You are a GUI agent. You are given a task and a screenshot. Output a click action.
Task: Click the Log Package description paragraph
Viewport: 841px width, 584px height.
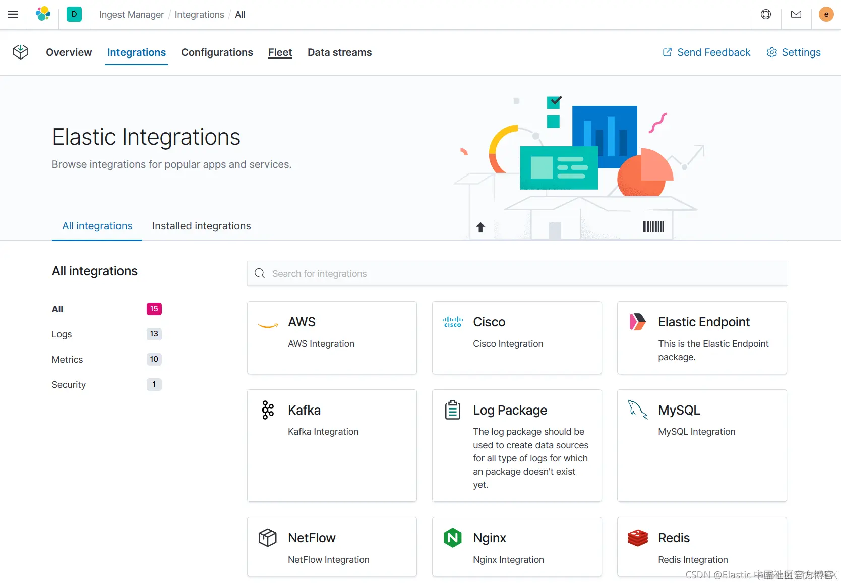[531, 458]
